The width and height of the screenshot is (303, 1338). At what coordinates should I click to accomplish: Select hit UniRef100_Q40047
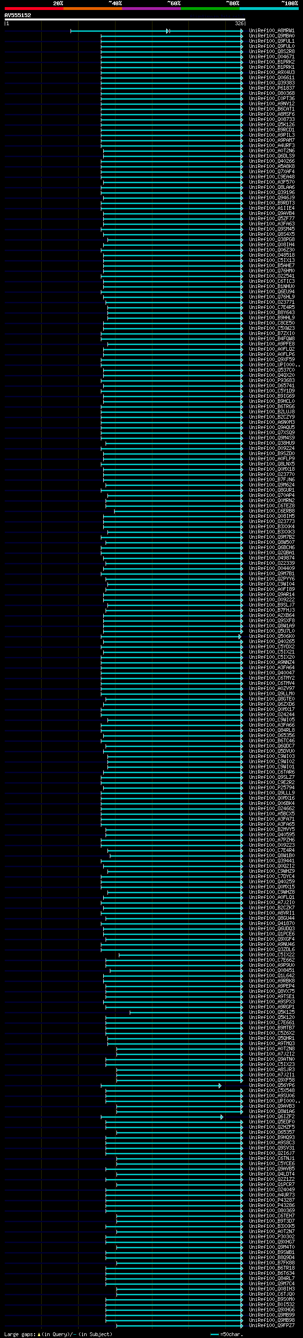click(272, 673)
